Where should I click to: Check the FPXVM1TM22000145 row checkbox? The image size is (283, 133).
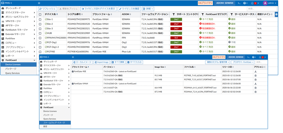(40, 38)
